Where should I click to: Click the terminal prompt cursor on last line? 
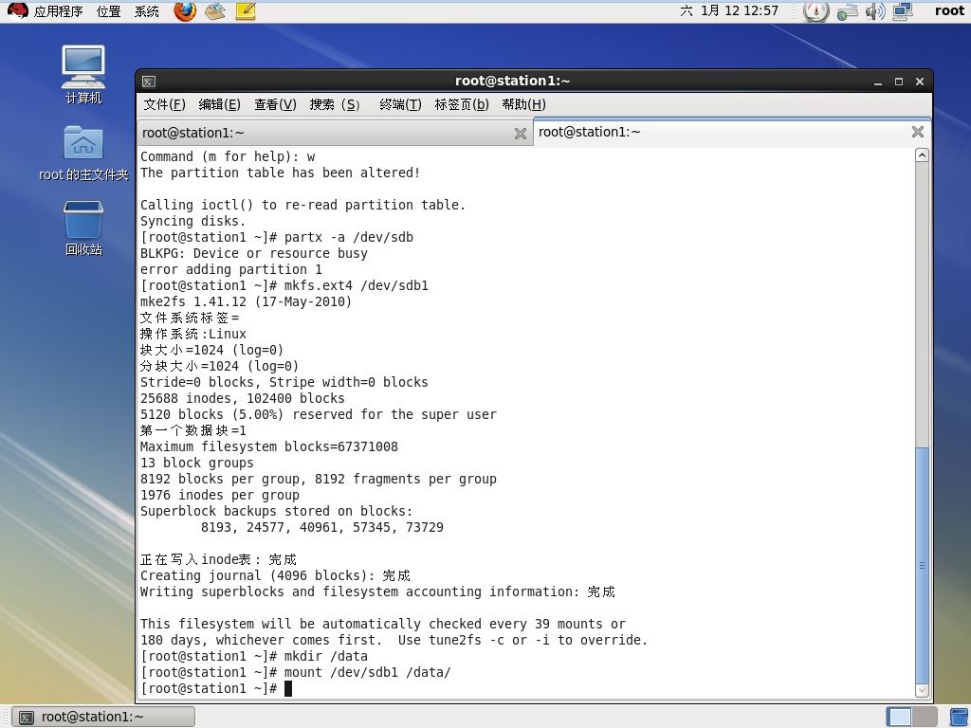point(288,689)
